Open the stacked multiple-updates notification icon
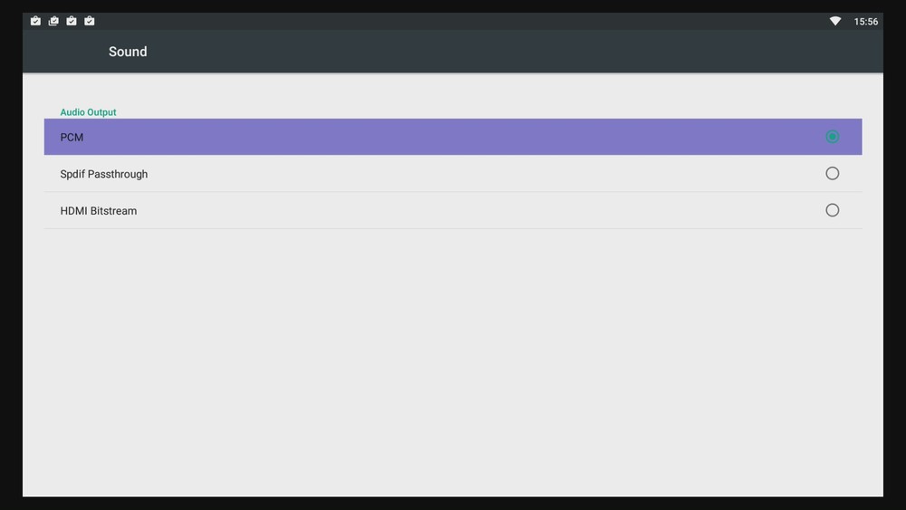 click(x=53, y=21)
